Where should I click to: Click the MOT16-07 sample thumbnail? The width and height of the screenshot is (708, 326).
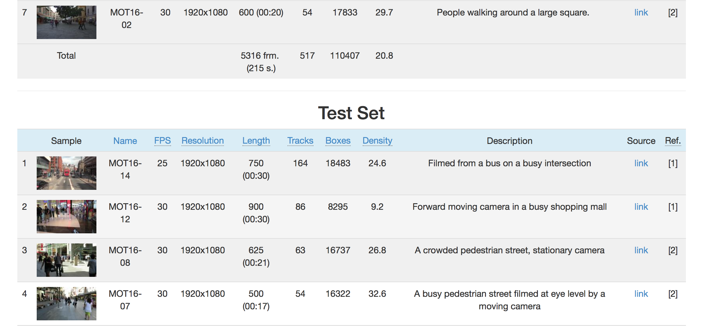(x=66, y=303)
